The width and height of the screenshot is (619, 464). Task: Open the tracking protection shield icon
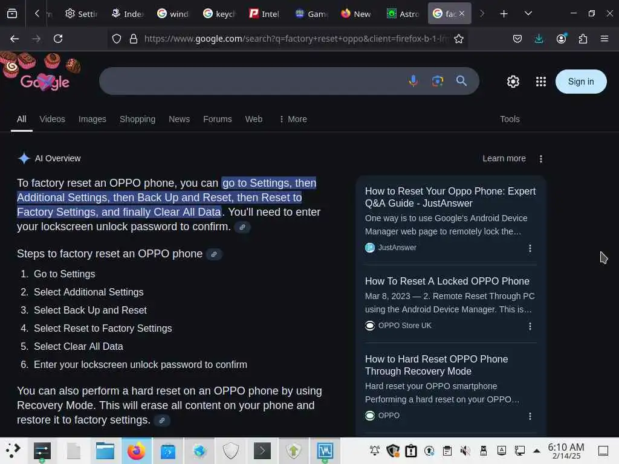[x=117, y=39]
